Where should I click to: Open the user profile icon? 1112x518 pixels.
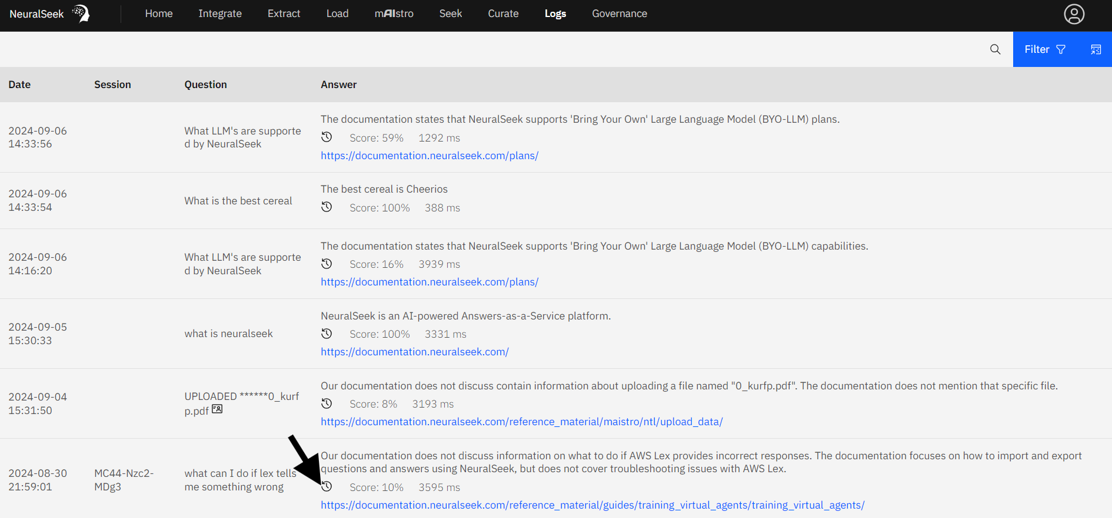[1074, 14]
